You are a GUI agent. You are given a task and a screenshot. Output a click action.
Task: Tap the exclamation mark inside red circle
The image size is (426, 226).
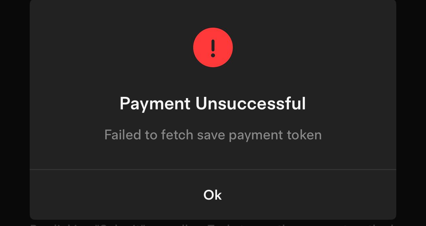(213, 48)
